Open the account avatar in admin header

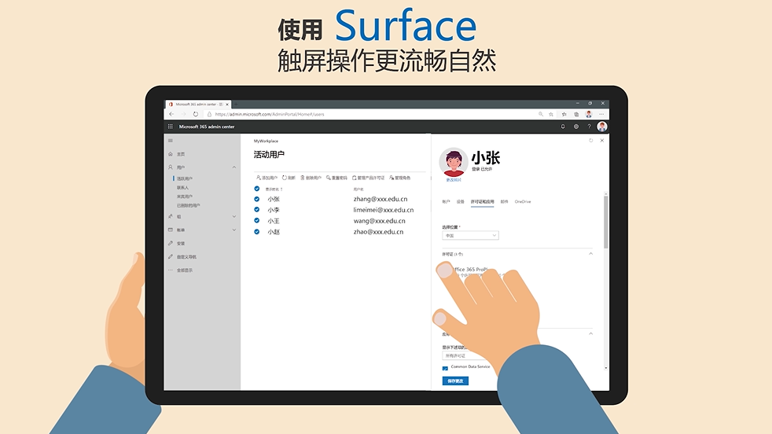click(x=601, y=127)
